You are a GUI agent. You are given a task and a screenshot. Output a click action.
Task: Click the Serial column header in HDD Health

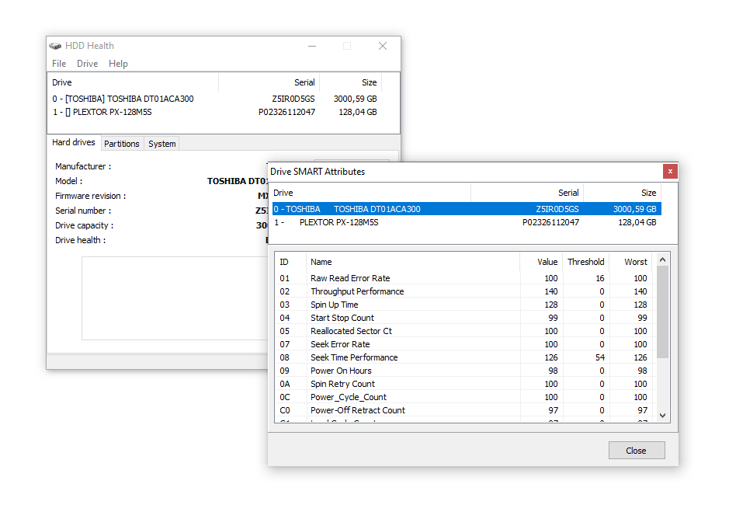tap(269, 82)
